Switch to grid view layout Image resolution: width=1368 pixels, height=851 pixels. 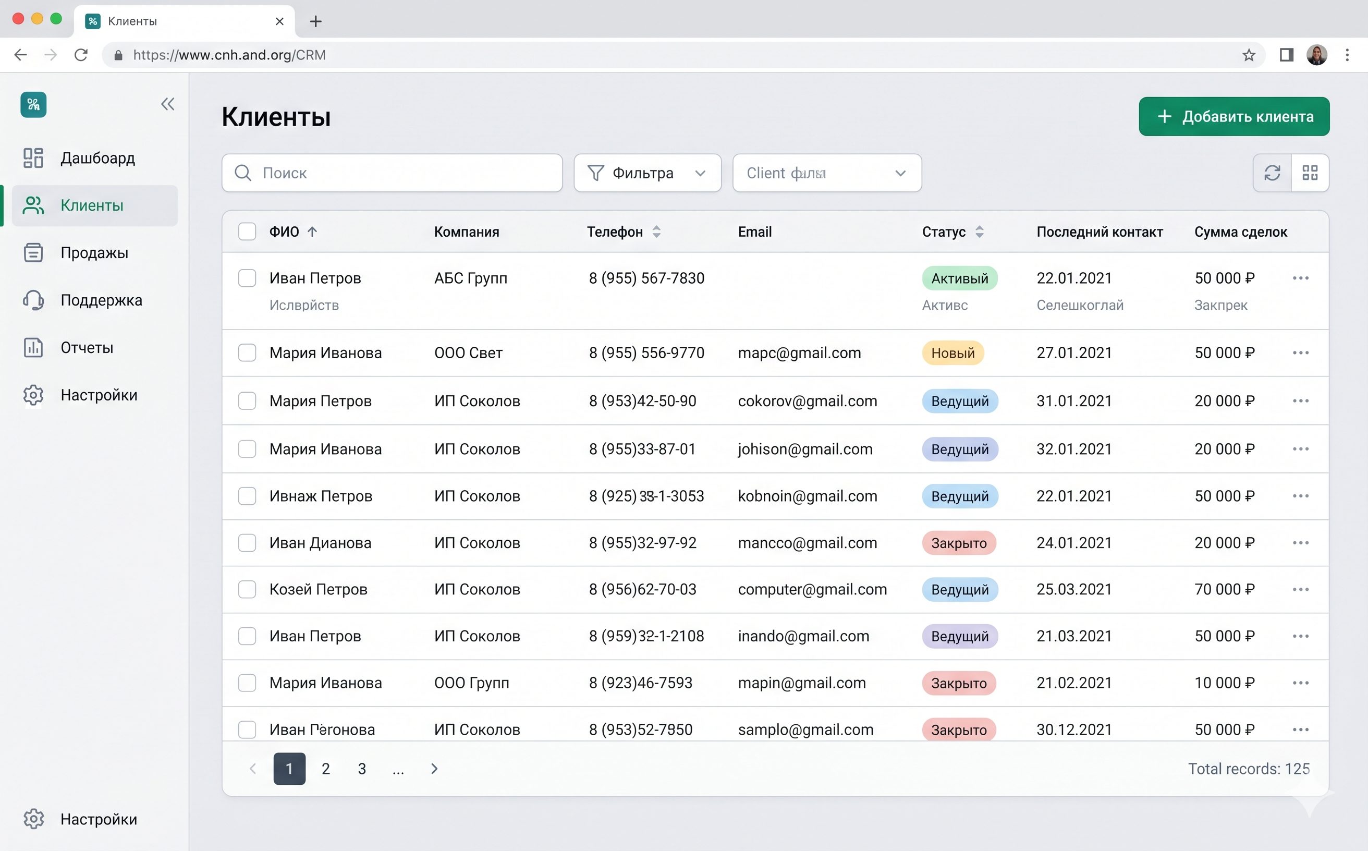[1310, 173]
